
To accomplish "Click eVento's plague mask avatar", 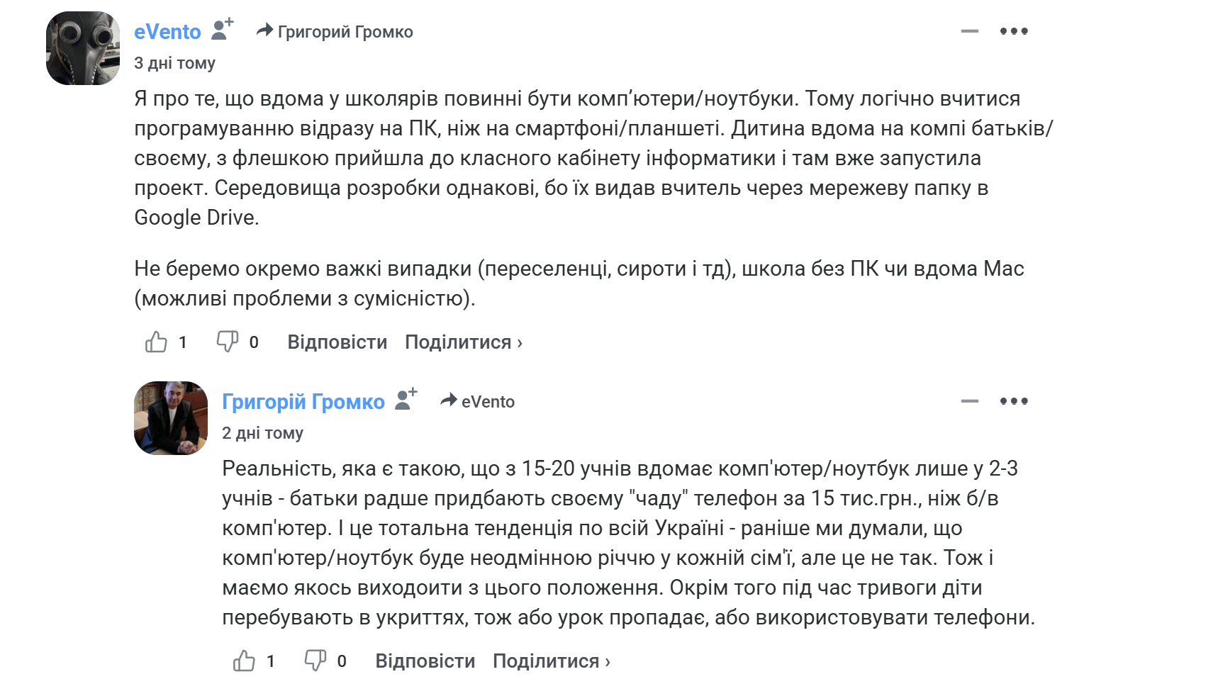I will [x=83, y=48].
